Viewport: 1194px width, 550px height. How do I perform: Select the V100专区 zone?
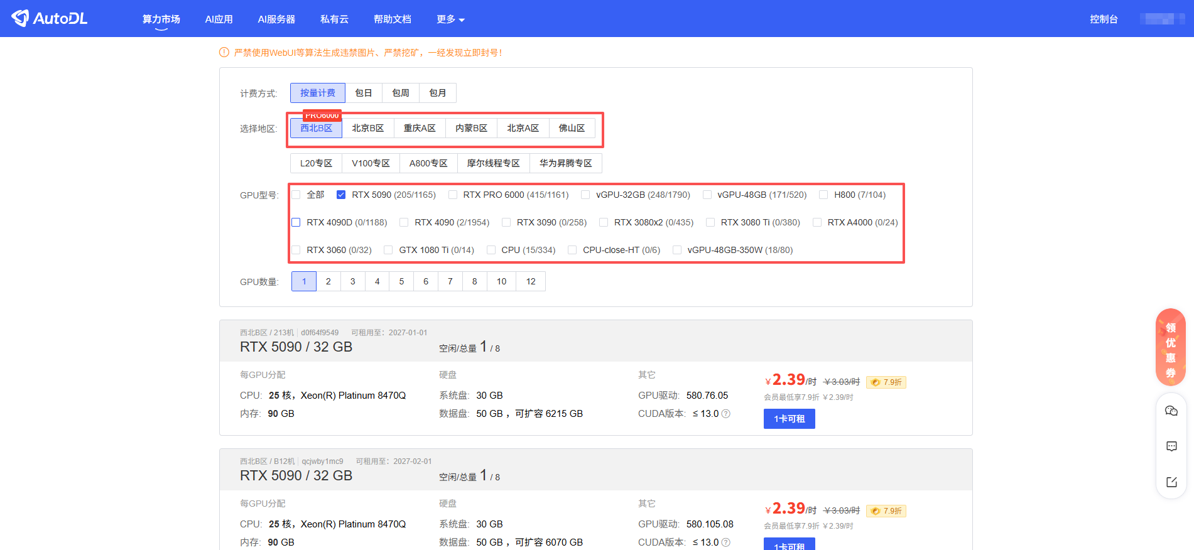pos(371,163)
